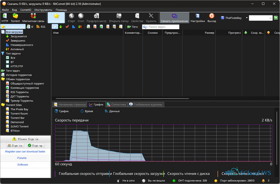The width and height of the screenshot is (280, 184).
Task: Open the CometID menu
Action: (x=26, y=10)
